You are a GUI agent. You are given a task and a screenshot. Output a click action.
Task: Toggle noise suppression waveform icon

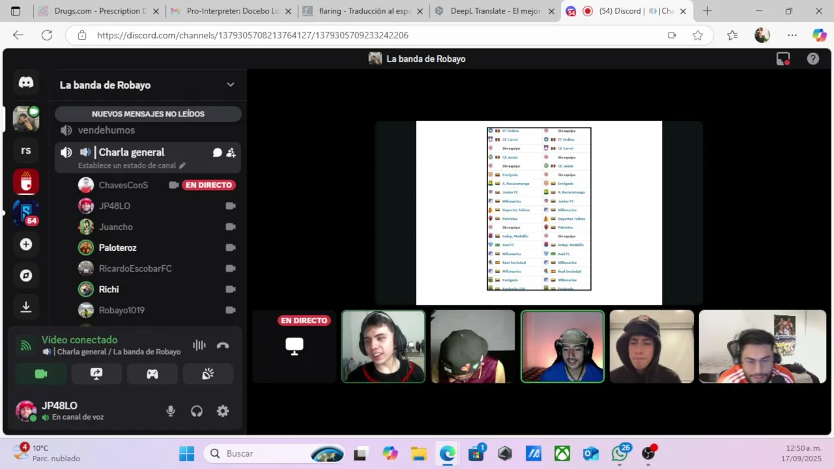[199, 345]
